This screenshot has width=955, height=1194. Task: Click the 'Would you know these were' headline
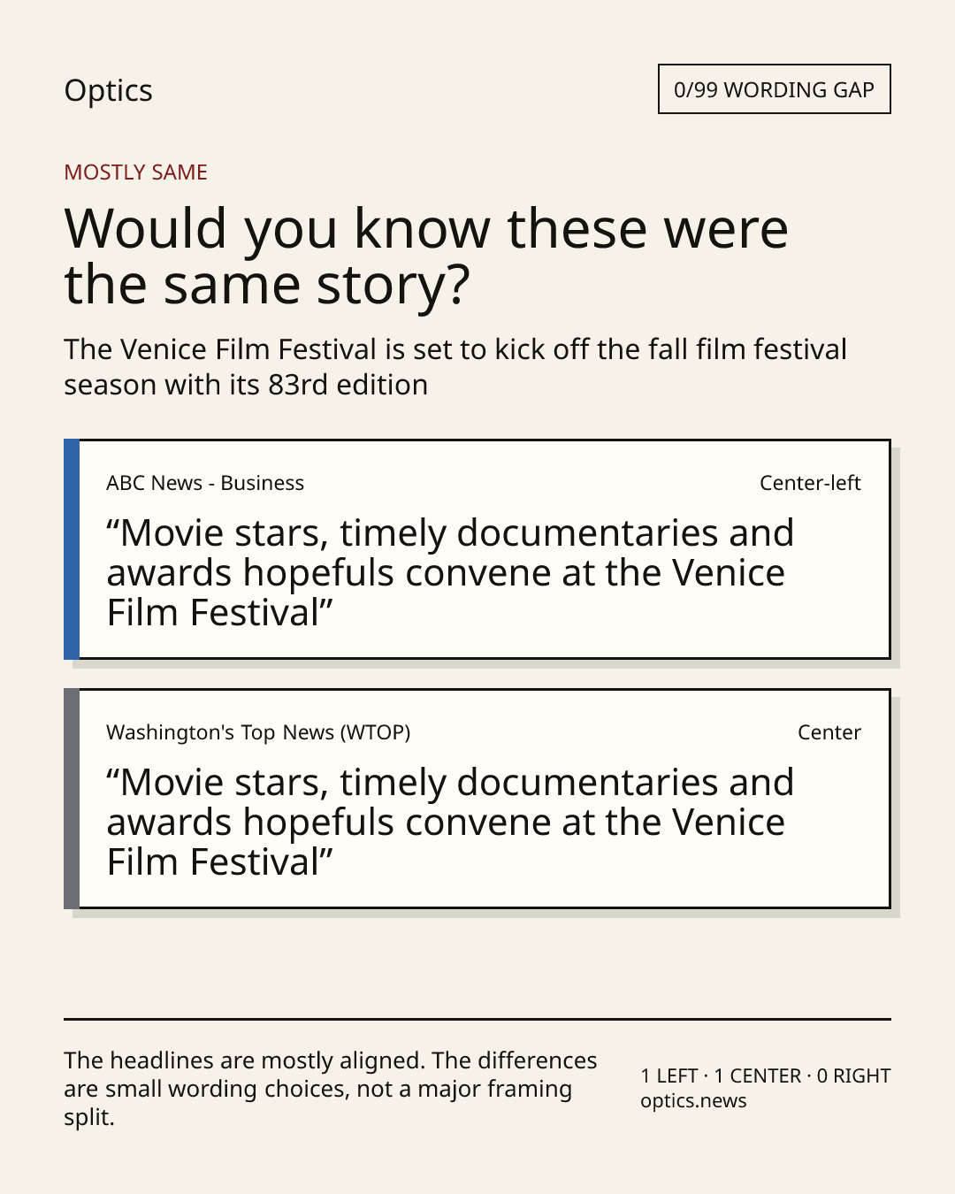pos(426,228)
